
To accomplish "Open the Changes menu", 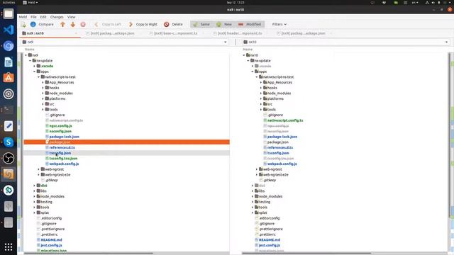I will [x=57, y=17].
